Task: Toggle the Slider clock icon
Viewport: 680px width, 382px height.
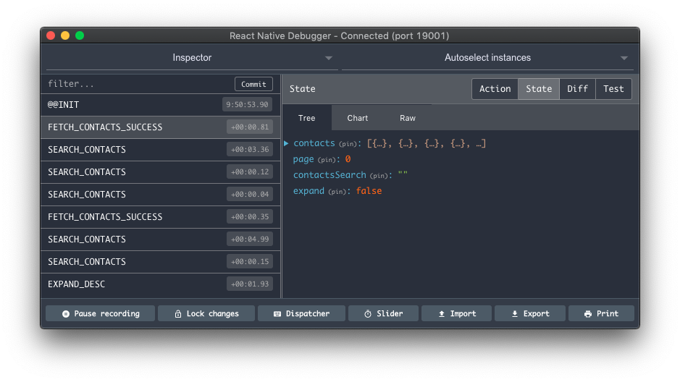Action: pyautogui.click(x=368, y=314)
